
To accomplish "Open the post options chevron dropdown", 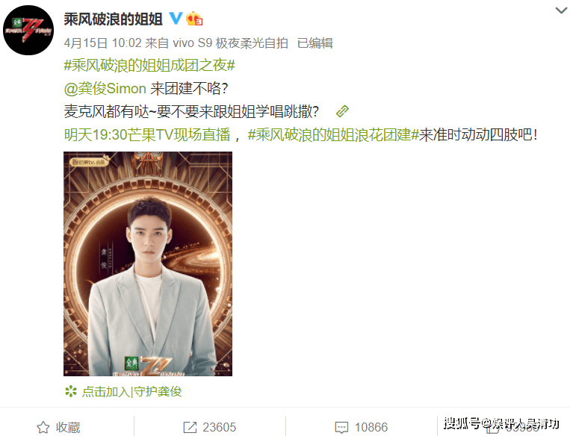I will tap(561, 10).
